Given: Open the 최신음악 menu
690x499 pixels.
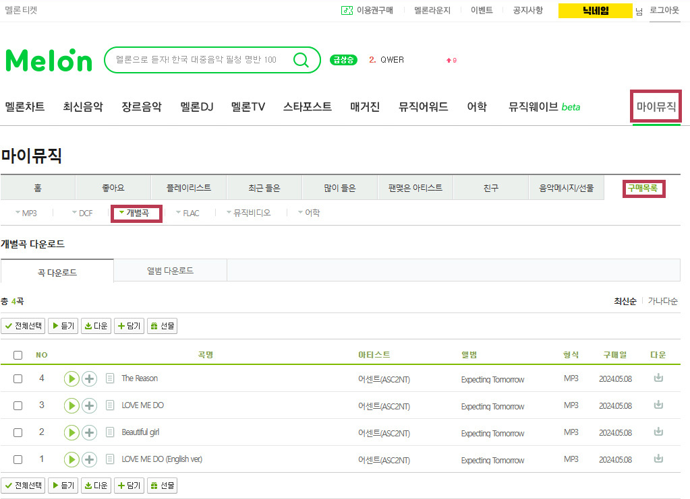Looking at the screenshot, I should click(x=83, y=107).
